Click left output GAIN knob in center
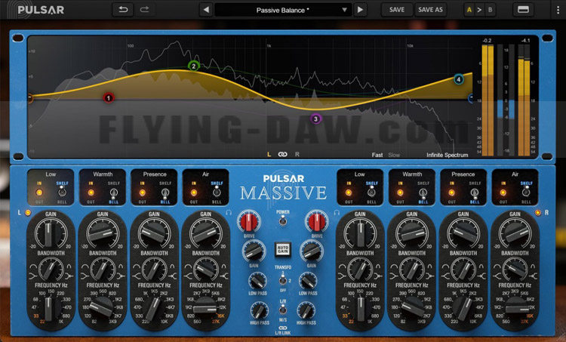This screenshot has height=342, width=566. point(254,251)
